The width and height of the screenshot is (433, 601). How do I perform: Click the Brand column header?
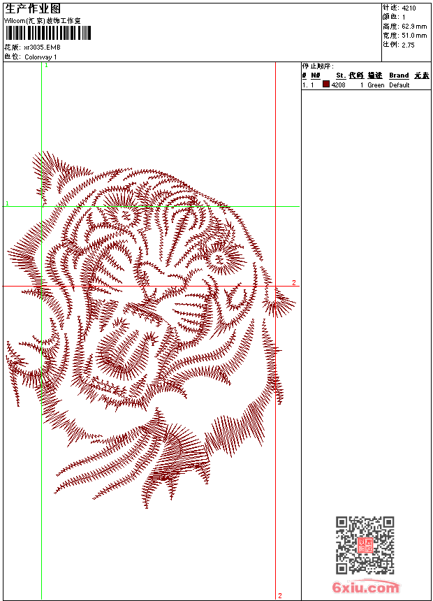(399, 75)
